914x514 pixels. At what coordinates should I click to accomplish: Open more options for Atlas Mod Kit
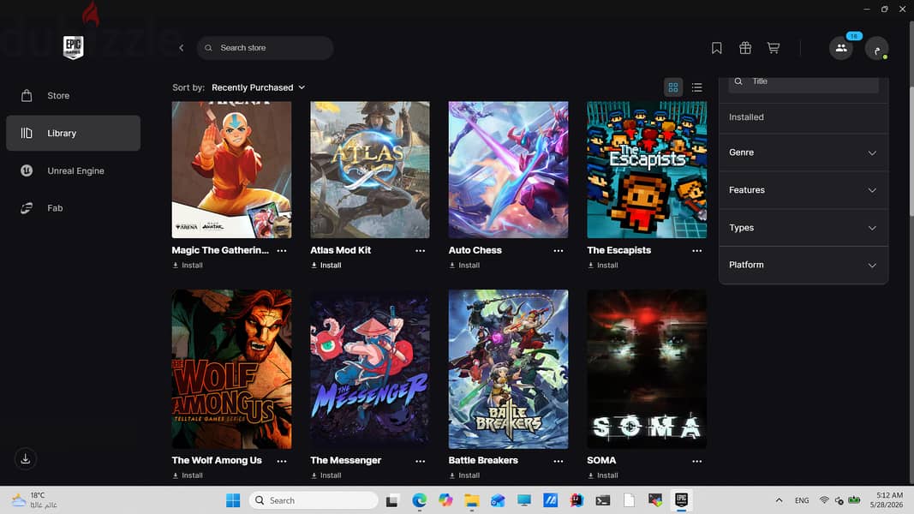coord(421,251)
